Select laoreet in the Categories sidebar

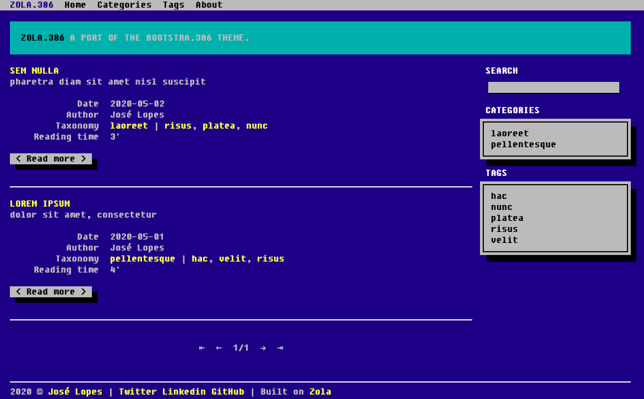point(509,133)
